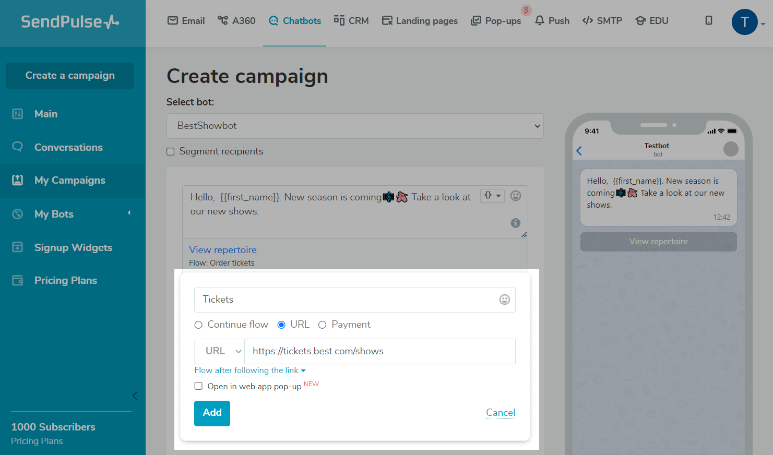Open the BestShowbot bot selector dropdown
Viewport: 773px width, 455px height.
point(355,126)
